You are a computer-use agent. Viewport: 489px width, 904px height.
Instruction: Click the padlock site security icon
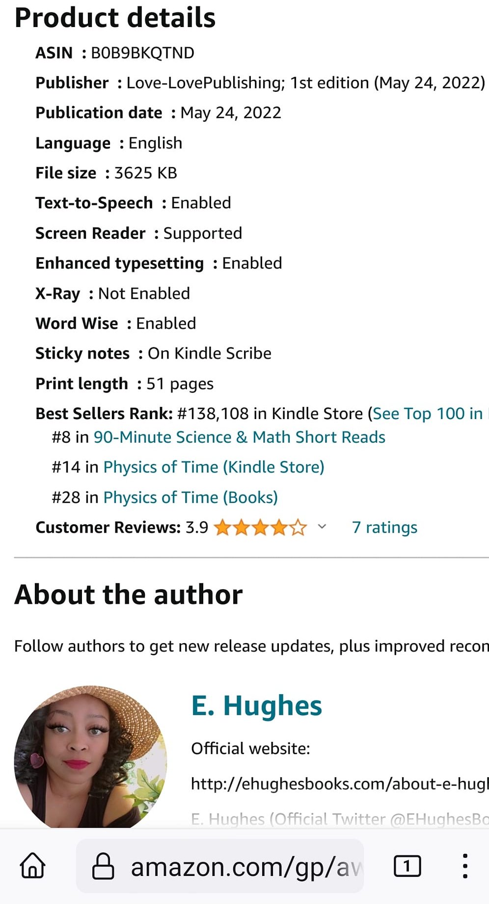103,866
